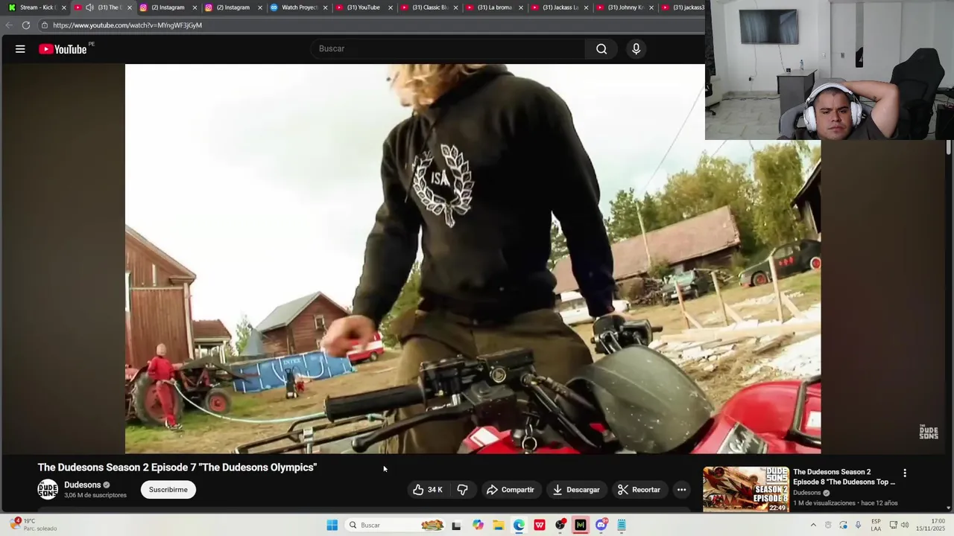Share the video via Compartir
Image resolution: width=954 pixels, height=536 pixels.
pos(511,490)
